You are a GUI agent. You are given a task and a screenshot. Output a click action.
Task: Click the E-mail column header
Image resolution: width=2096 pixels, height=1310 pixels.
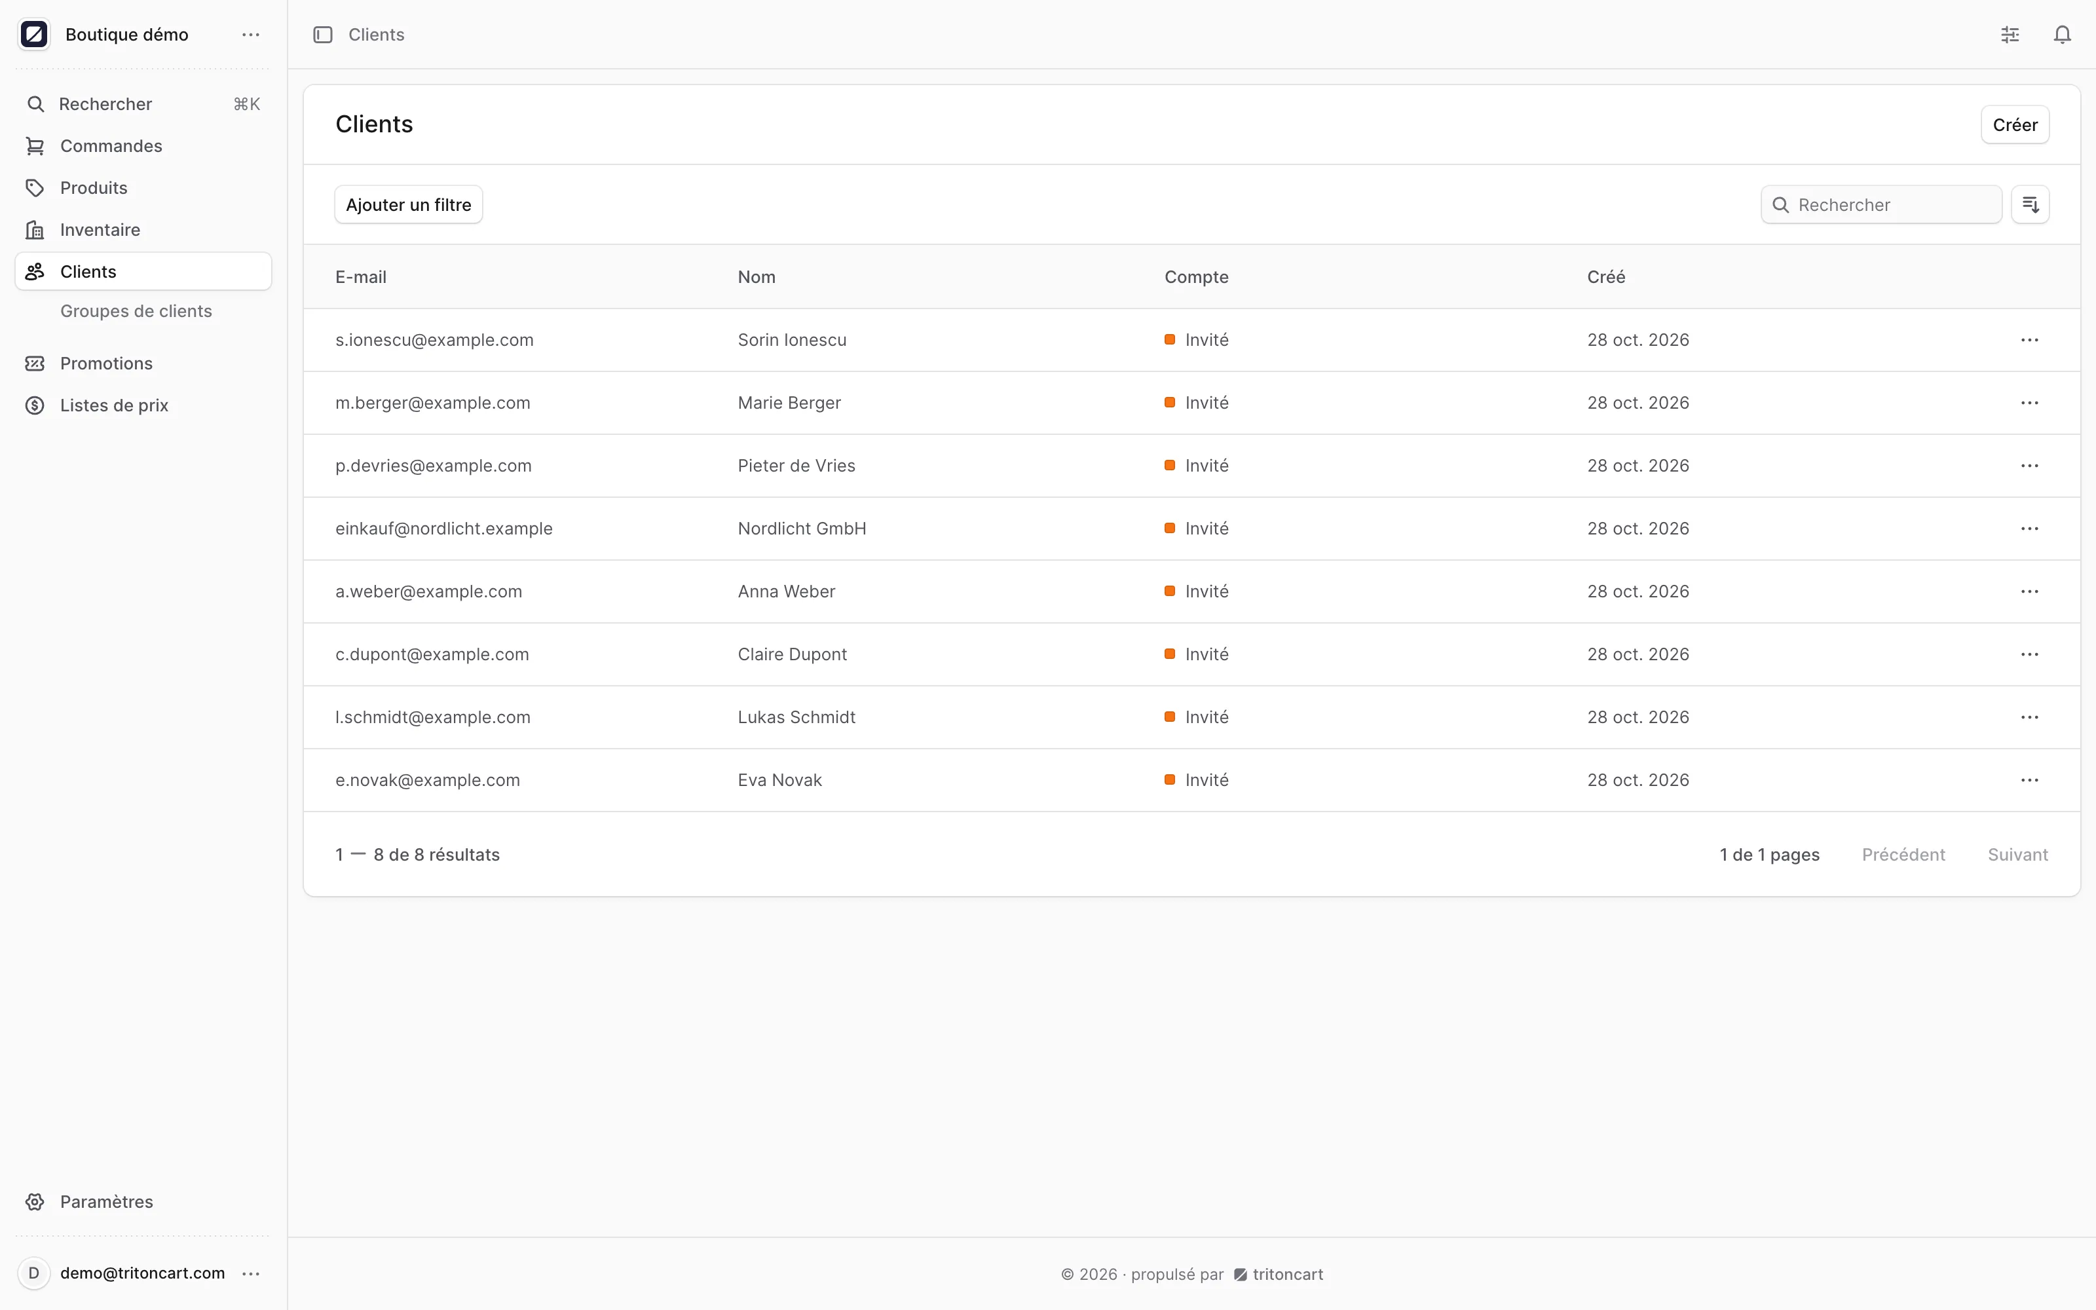tap(361, 277)
